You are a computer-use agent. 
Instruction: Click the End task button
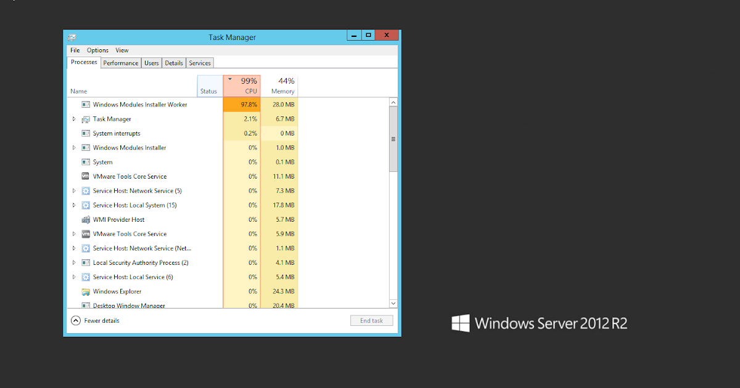pos(372,320)
